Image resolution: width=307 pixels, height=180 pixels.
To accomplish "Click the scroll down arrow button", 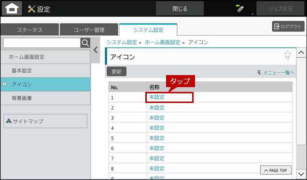I will tap(301, 174).
